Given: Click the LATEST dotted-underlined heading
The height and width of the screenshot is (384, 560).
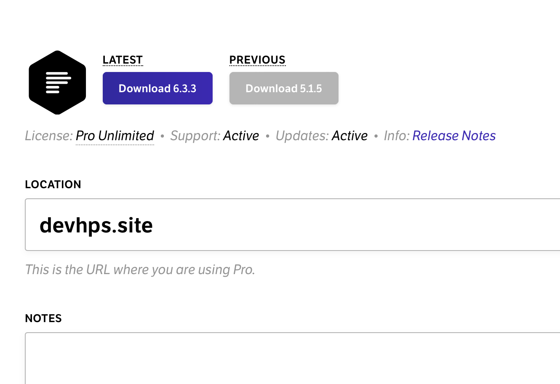Looking at the screenshot, I should [123, 60].
